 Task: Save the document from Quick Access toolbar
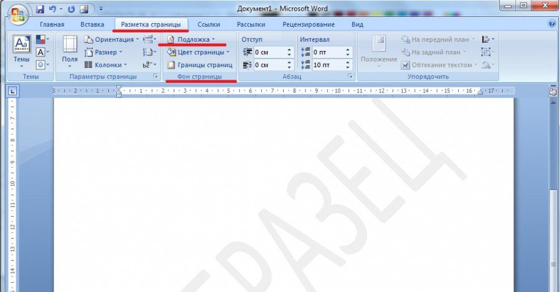(40, 9)
